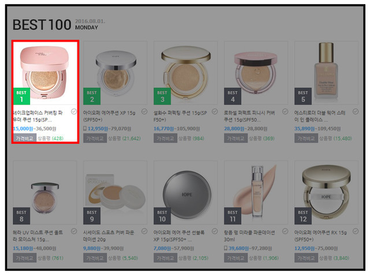The image size is (370, 275).
Task: Open 설화수 퍼펙팅 쿠션 product title
Action: [180, 116]
